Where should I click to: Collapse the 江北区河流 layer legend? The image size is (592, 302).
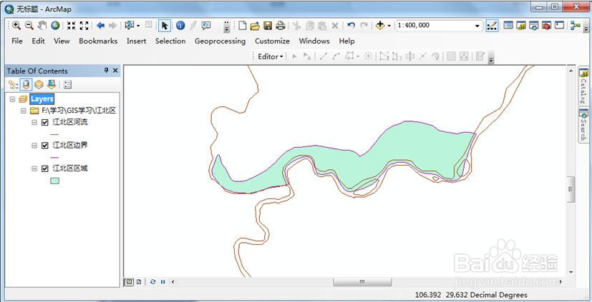(34, 122)
